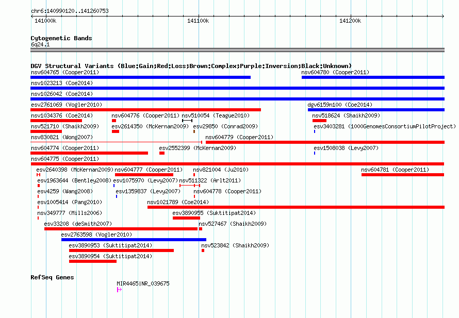This screenshot has height=318, width=459.
Task: Click esv1963644 small red marker
Action: (39, 186)
